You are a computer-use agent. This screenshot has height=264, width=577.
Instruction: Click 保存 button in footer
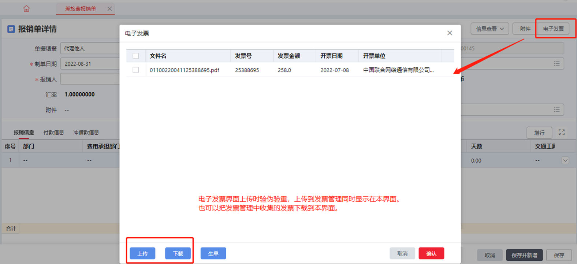coord(559,255)
